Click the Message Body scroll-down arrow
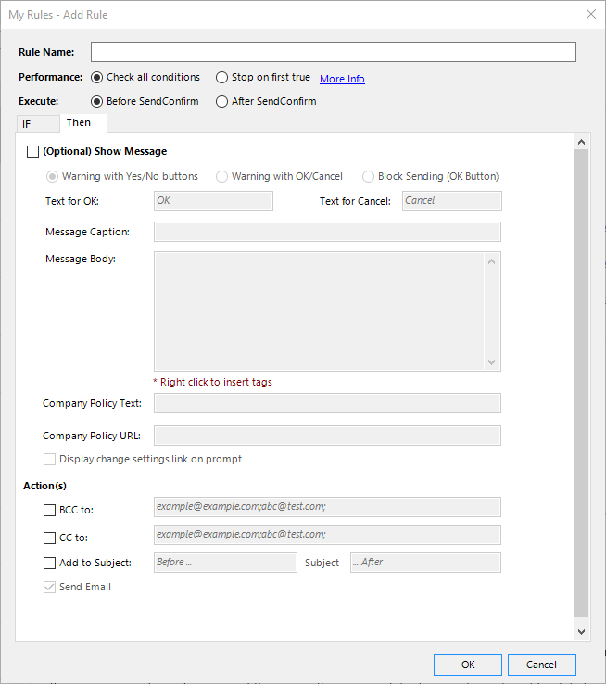Screen dimensions: 606x684 click(492, 362)
